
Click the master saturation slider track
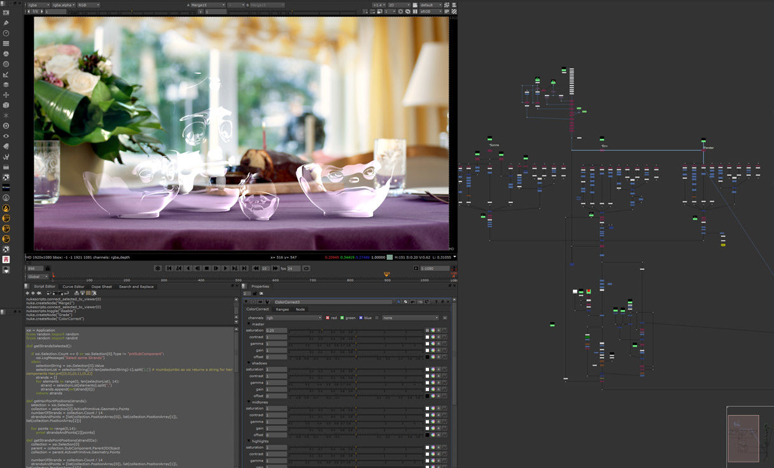(356, 330)
